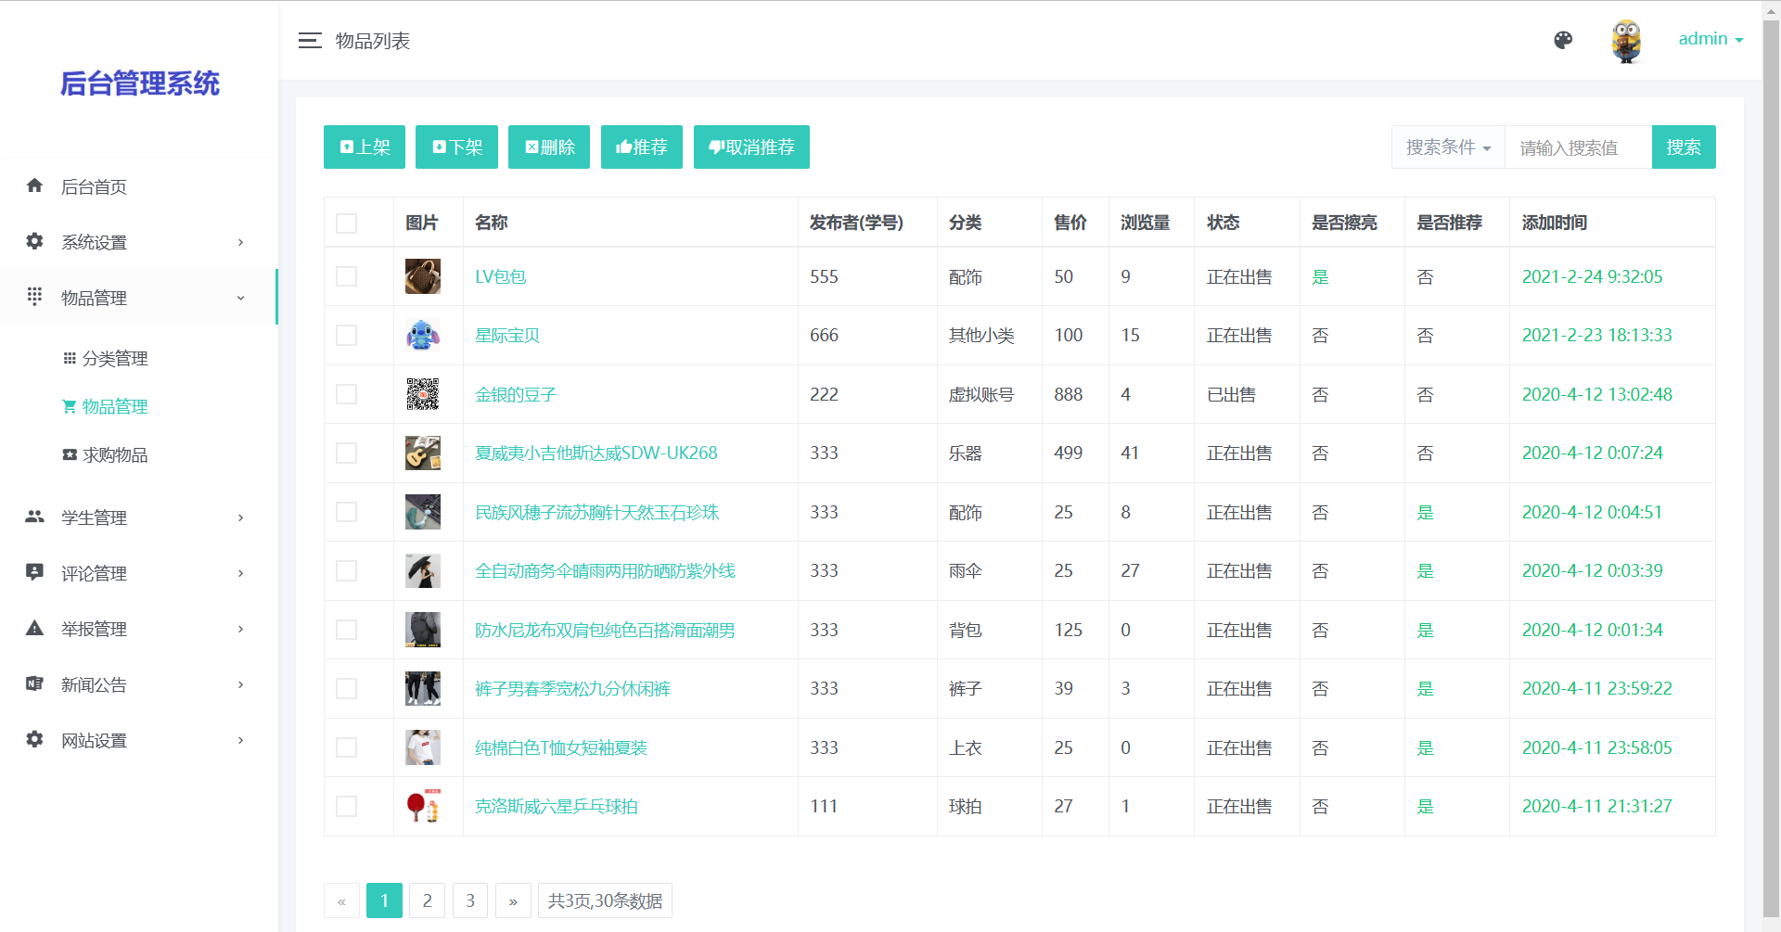
Task: Open the pants thumbnail for 裤子男春季
Action: pos(423,688)
